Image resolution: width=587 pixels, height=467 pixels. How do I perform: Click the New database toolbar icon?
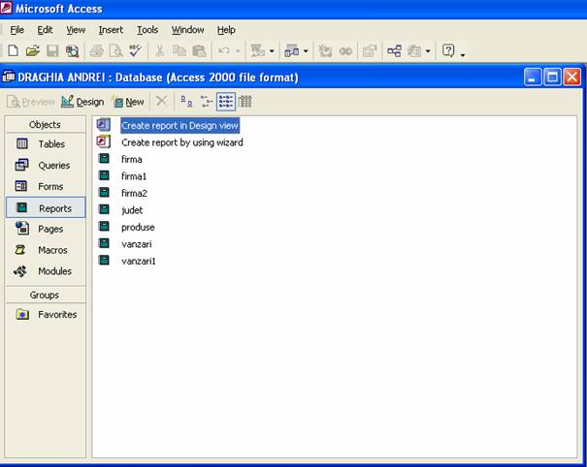(x=13, y=50)
